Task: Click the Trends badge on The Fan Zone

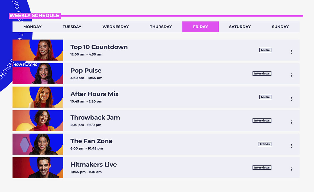Action: [264, 144]
